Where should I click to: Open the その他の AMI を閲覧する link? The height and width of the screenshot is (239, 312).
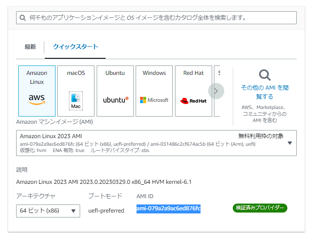click(265, 92)
